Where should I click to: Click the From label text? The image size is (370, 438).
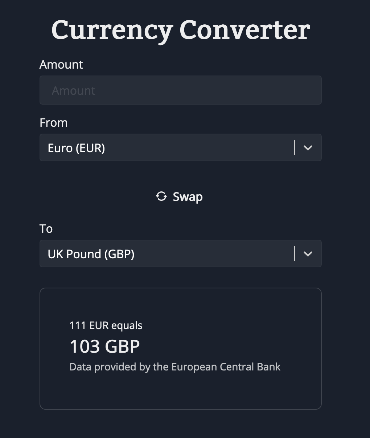pos(54,123)
